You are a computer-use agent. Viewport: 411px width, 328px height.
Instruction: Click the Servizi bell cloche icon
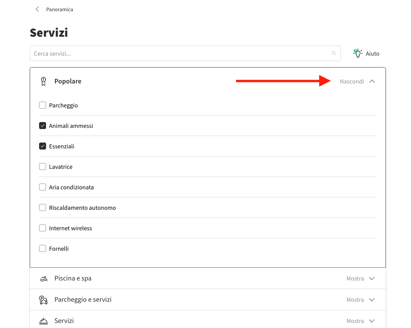(x=43, y=321)
